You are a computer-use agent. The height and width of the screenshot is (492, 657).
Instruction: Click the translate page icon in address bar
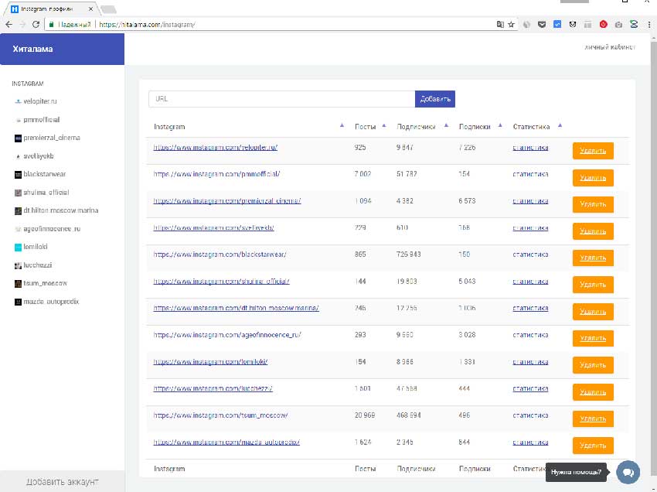click(500, 24)
